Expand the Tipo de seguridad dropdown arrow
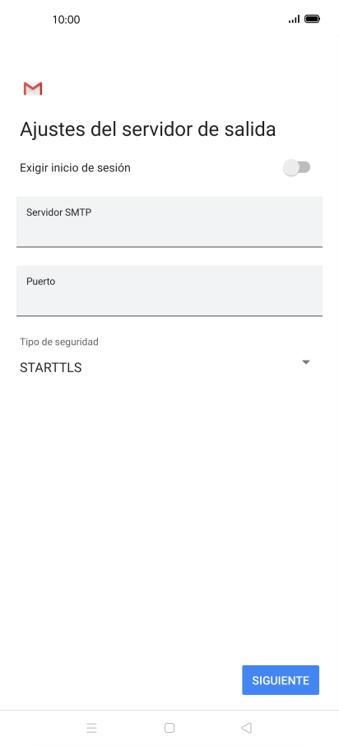 (306, 362)
